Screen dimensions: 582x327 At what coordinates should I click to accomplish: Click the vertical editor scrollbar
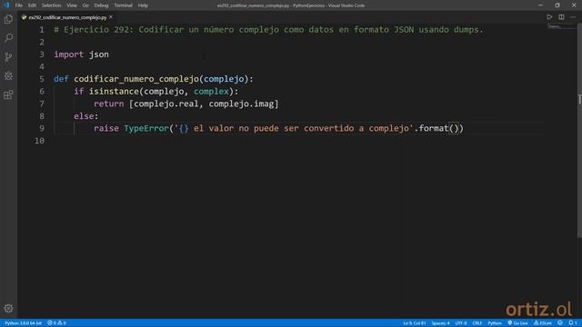pos(579,130)
